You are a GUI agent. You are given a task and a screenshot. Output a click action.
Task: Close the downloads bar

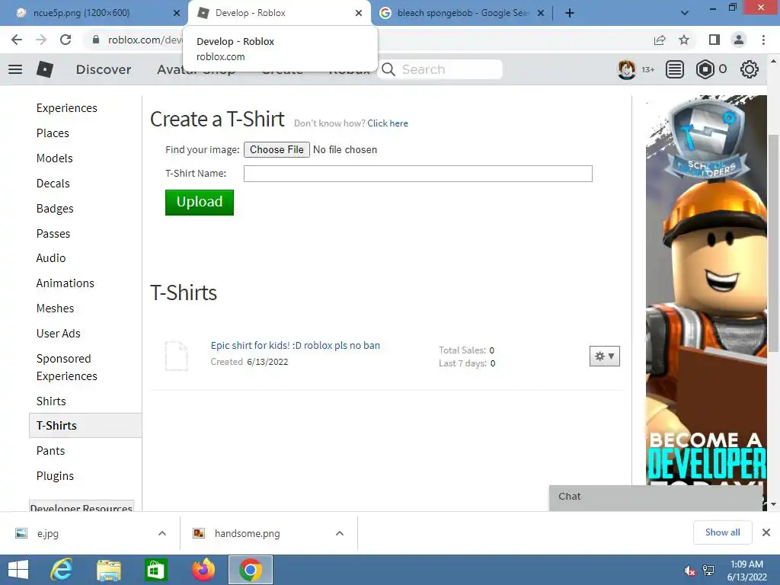pyautogui.click(x=766, y=532)
